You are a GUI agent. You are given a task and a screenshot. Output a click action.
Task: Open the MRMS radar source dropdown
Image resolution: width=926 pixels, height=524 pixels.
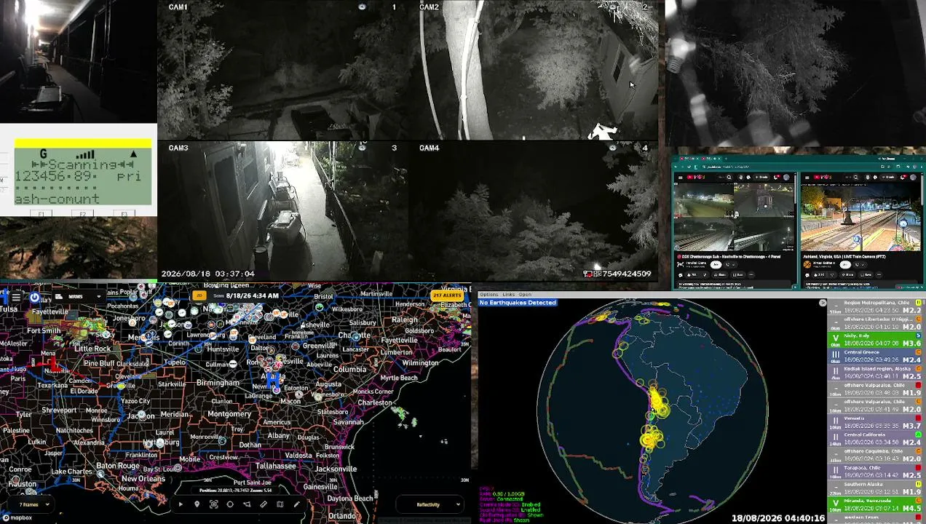[x=79, y=296]
